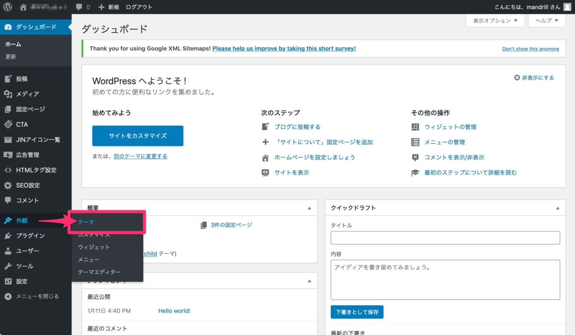Open メニューの管理 link
Screen dimensions: 575x335
click(445, 142)
